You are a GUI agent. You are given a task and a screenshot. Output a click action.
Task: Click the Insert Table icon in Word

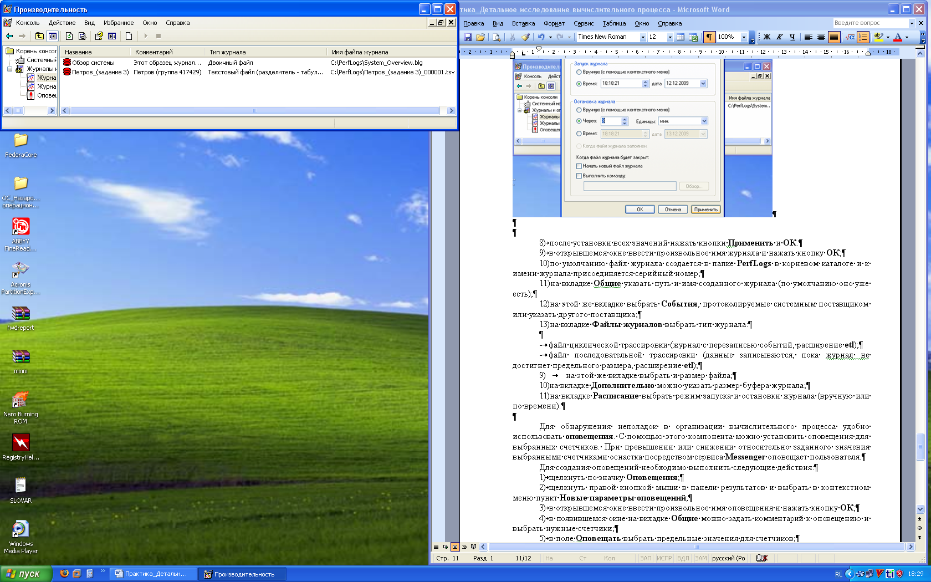681,37
